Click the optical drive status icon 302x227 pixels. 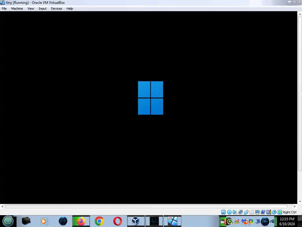tap(229, 212)
